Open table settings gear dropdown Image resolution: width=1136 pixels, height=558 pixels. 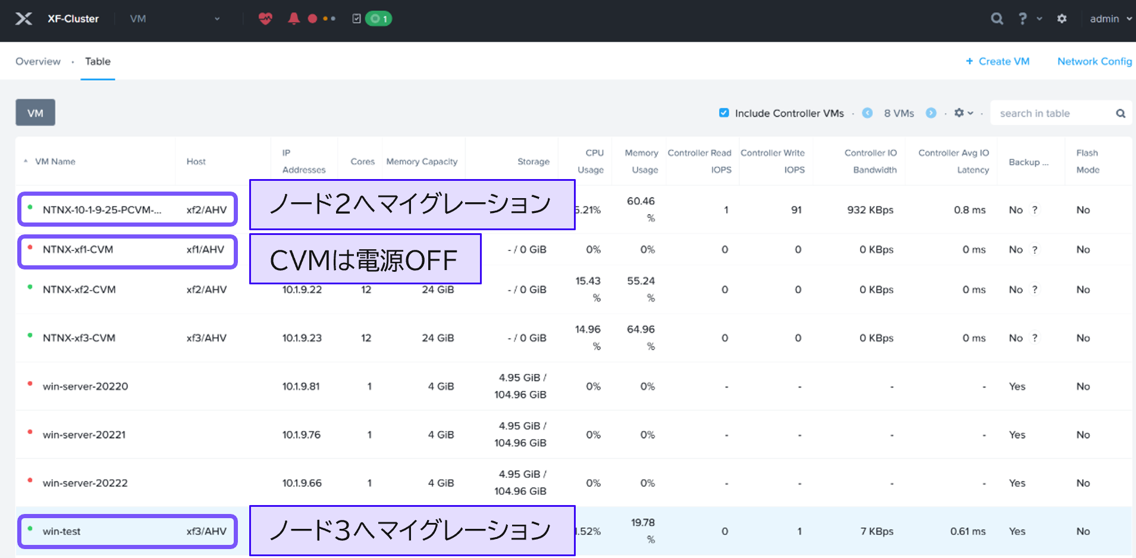pos(963,113)
